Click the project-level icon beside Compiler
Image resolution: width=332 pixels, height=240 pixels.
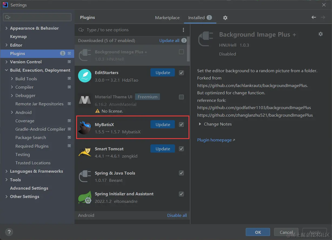[x=69, y=87]
